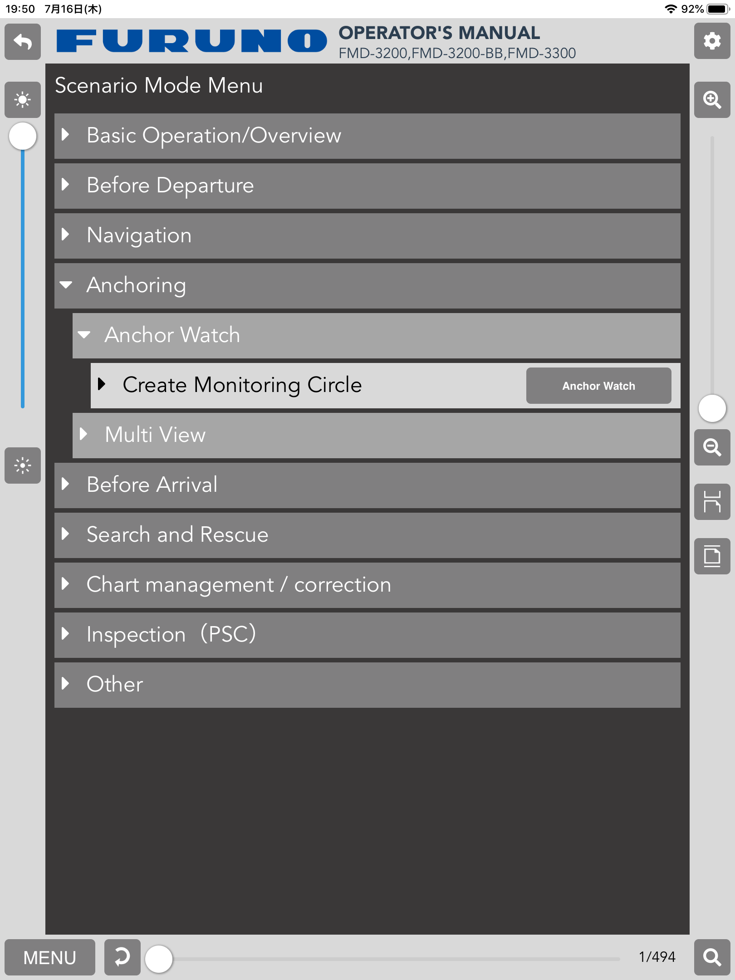Click the zoom level slider knob
Viewport: 735px width, 980px height.
coord(712,408)
